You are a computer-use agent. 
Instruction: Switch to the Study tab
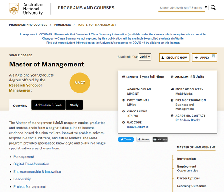74,105
